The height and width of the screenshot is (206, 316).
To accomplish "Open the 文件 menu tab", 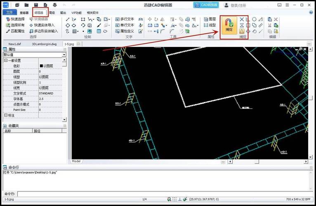I will click(x=9, y=12).
